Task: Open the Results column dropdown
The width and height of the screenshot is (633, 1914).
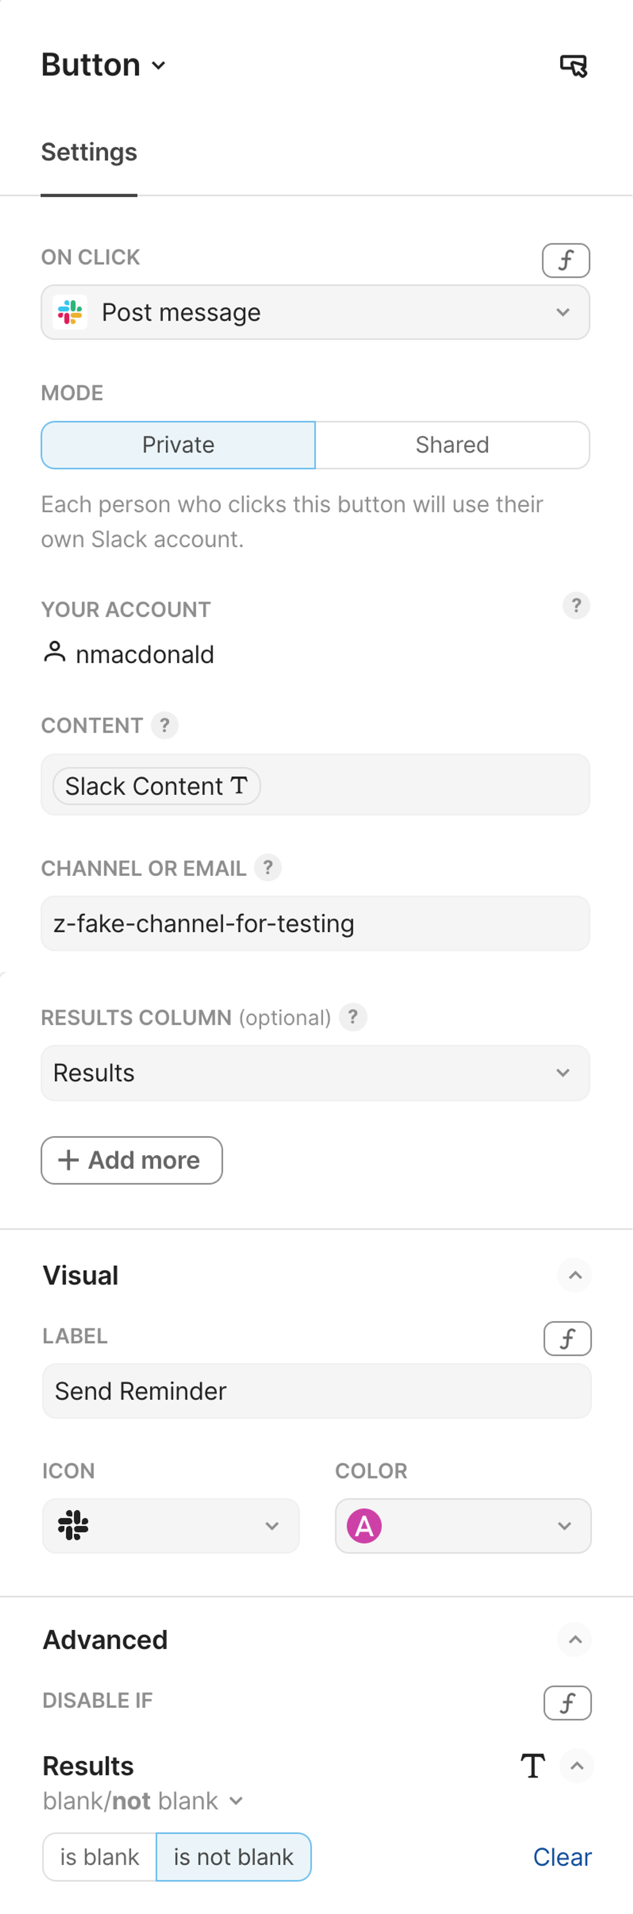Action: tap(315, 1073)
